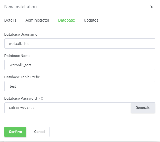Click the Database Name label
160x142 pixels.
pos(17,56)
